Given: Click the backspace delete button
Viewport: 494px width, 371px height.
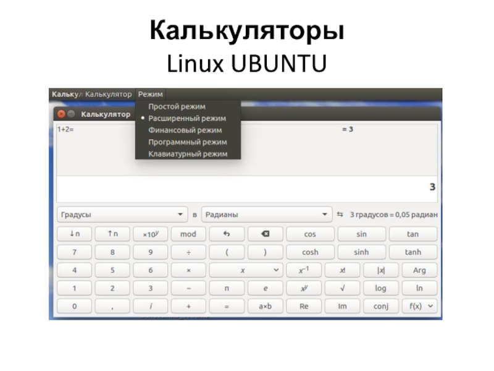Looking at the screenshot, I should (266, 234).
